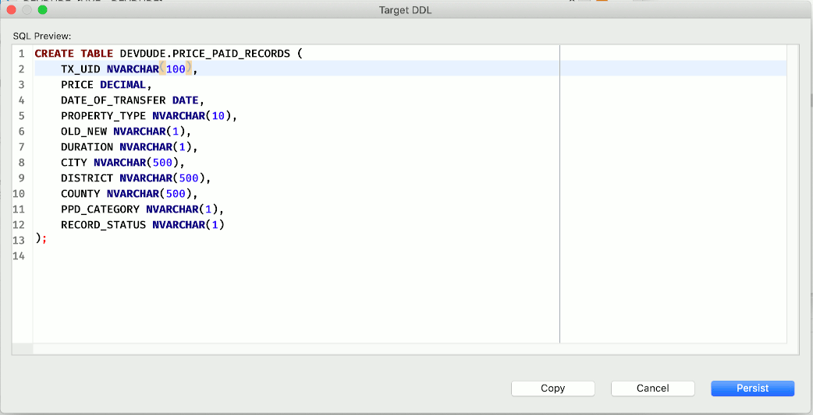The image size is (813, 415).
Task: Click the green zoom window button
Action: point(42,10)
